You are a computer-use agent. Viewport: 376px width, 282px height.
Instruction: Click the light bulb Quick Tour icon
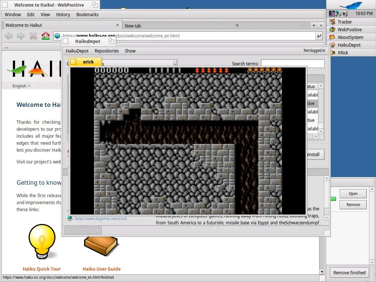[42, 242]
